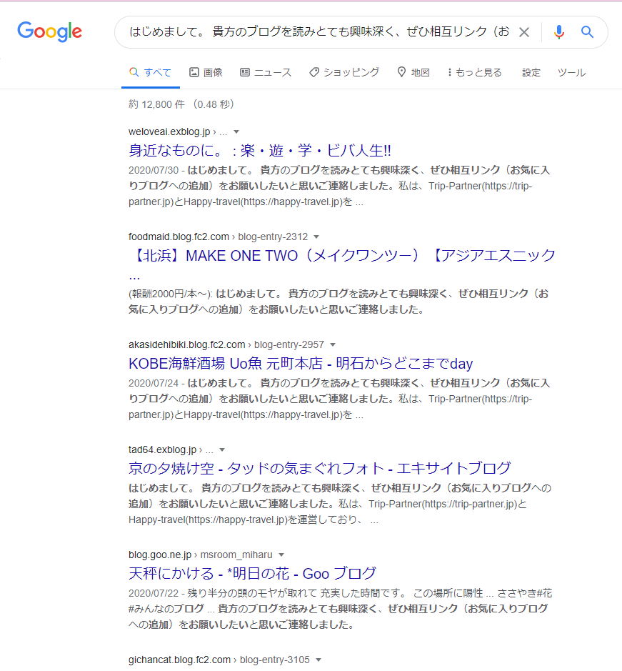Screen dimensions: 622x671
Task: Start voice search with microphone icon
Action: (558, 32)
